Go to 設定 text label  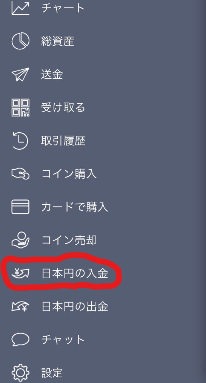52,373
